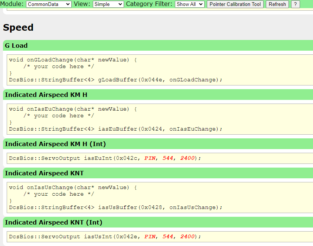Click the red 2400 in iasEuInt line
Viewport: 313px width, 246px height.
tap(187, 158)
